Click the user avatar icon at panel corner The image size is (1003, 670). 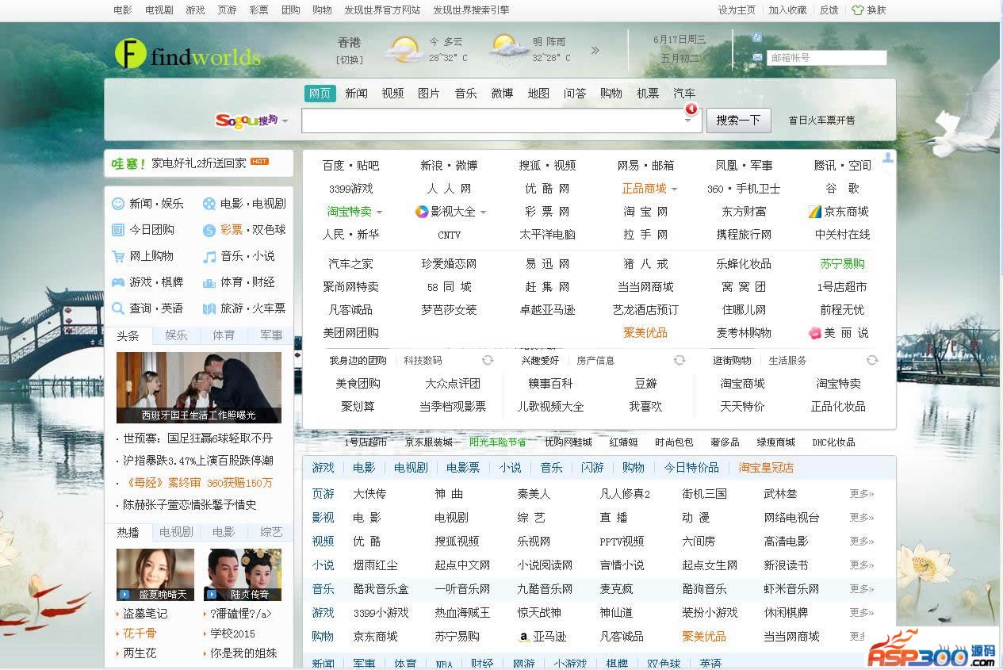click(x=888, y=158)
